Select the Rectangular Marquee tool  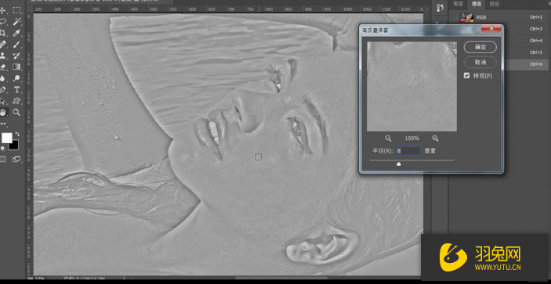[x=16, y=10]
